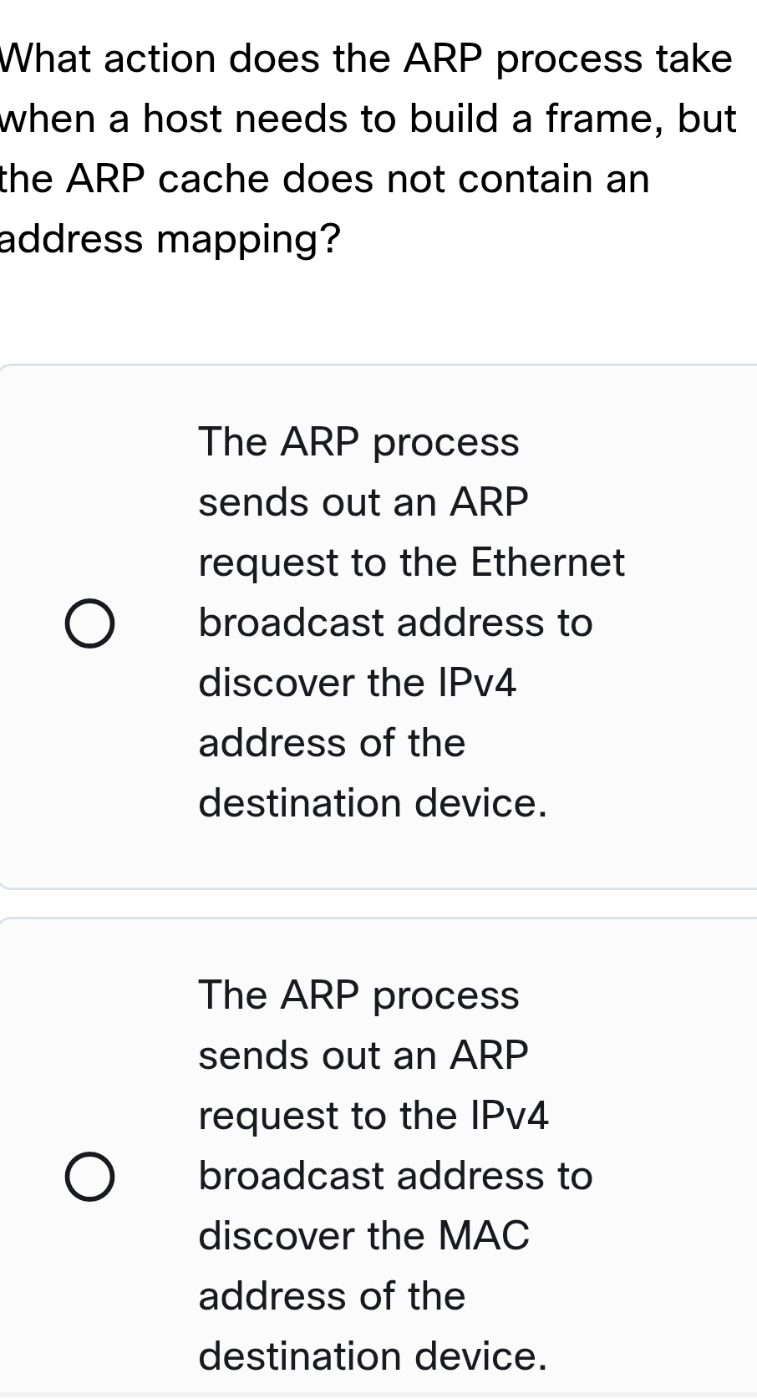Click 'request to the Ethernet' in first option

tap(411, 562)
